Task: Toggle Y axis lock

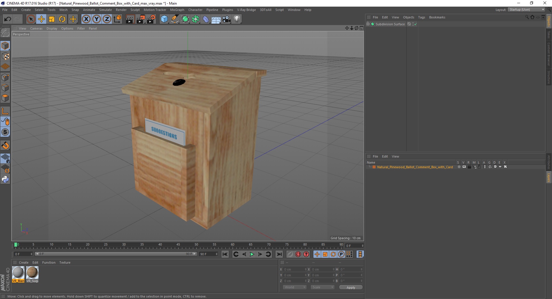Action: click(x=97, y=19)
